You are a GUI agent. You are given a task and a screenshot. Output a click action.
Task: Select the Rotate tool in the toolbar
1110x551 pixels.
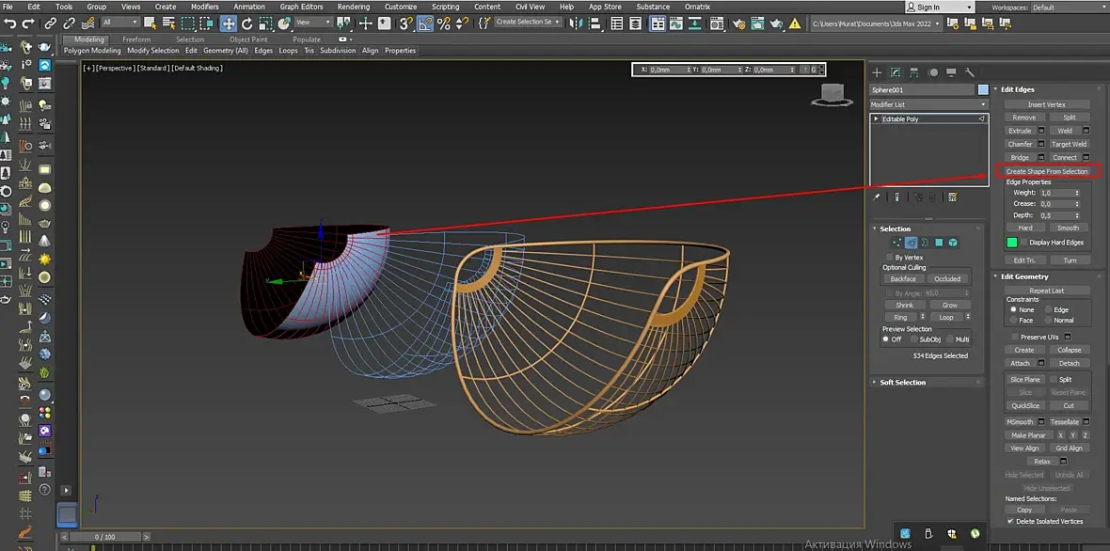247,23
